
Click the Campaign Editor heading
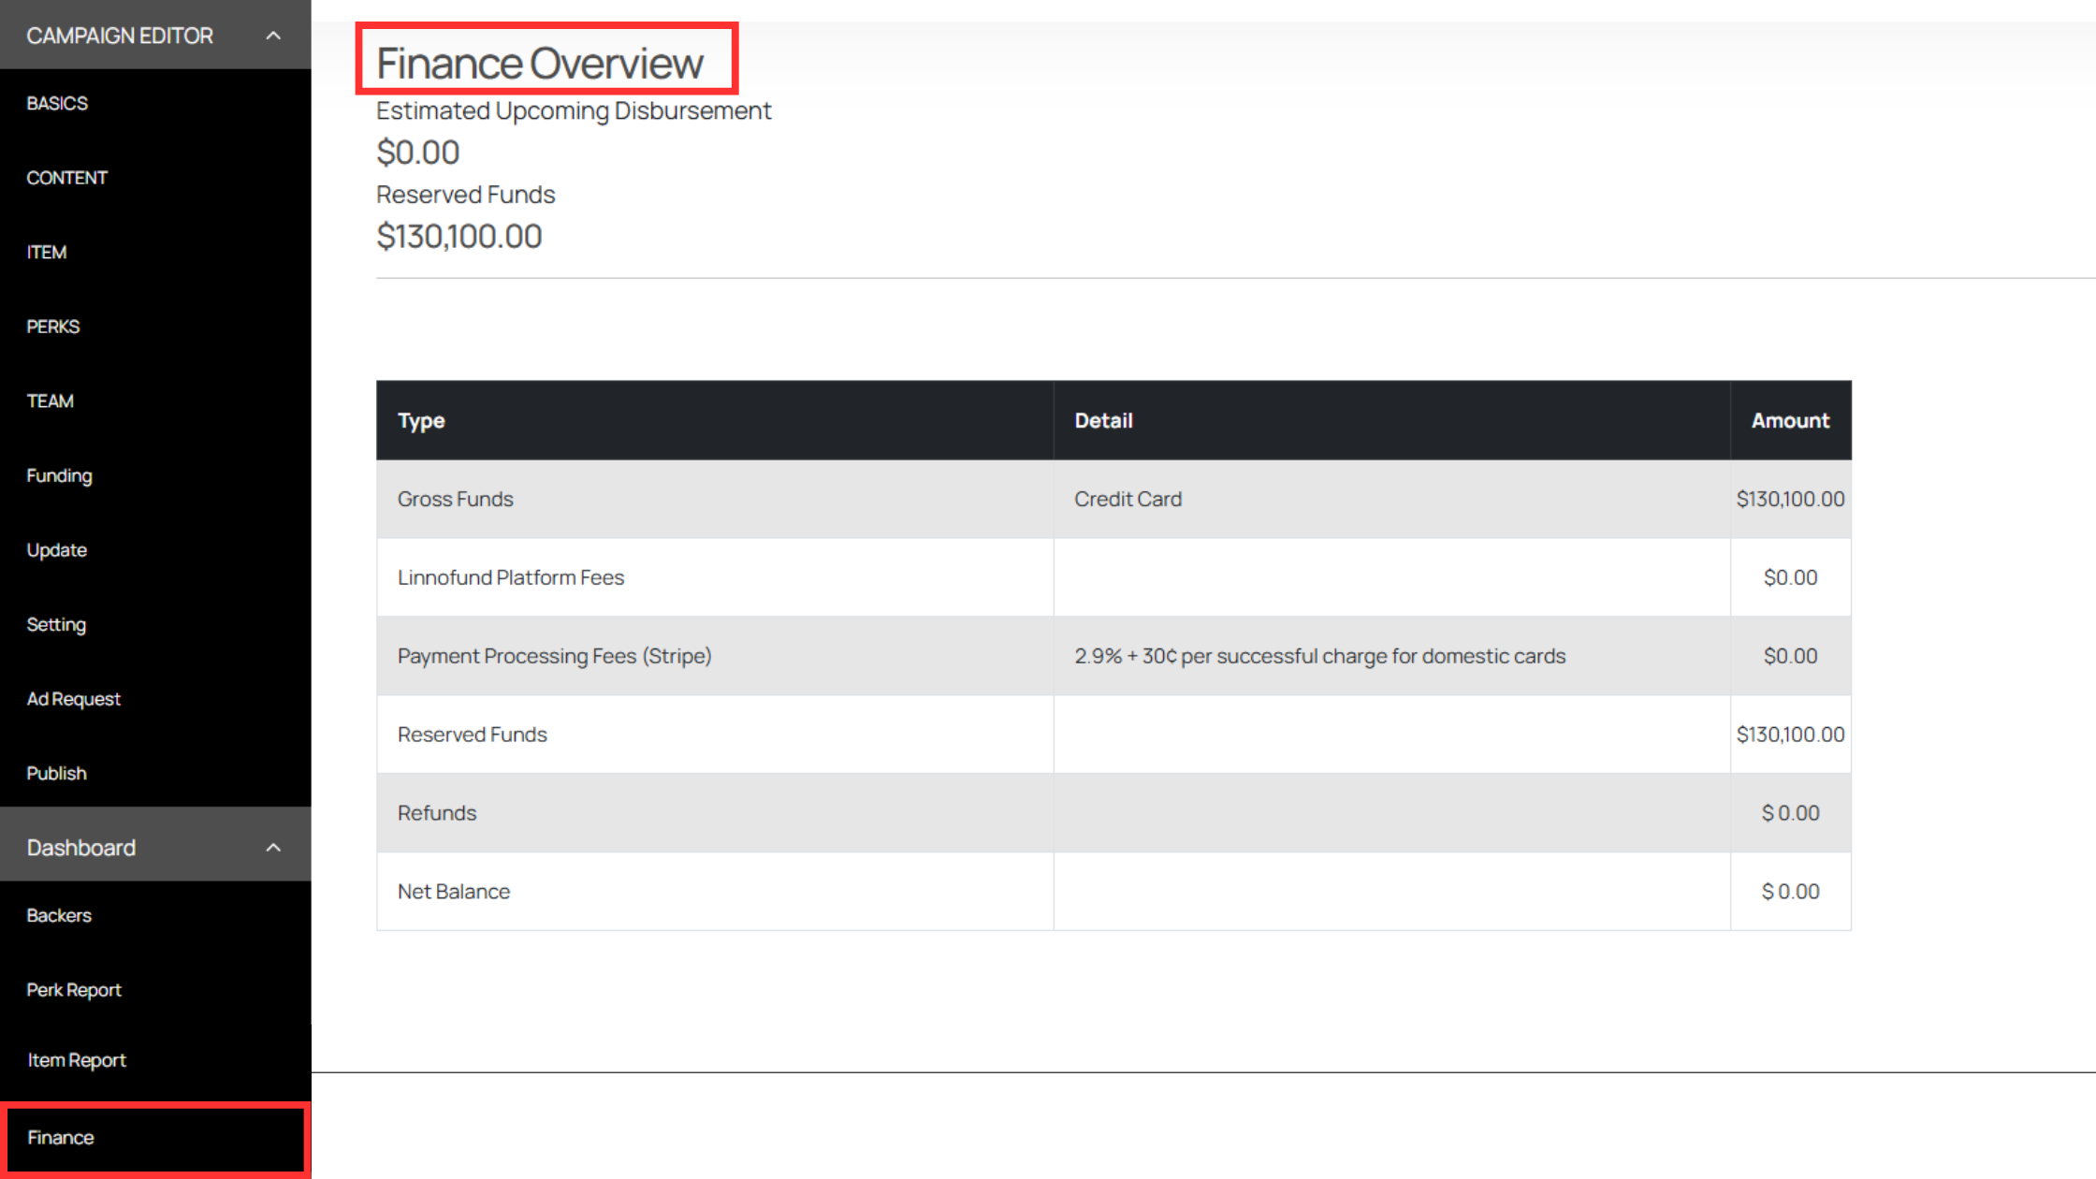coord(120,36)
